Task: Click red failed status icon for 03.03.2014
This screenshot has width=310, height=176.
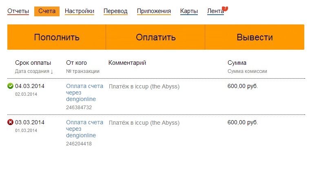Action: pyautogui.click(x=10, y=122)
